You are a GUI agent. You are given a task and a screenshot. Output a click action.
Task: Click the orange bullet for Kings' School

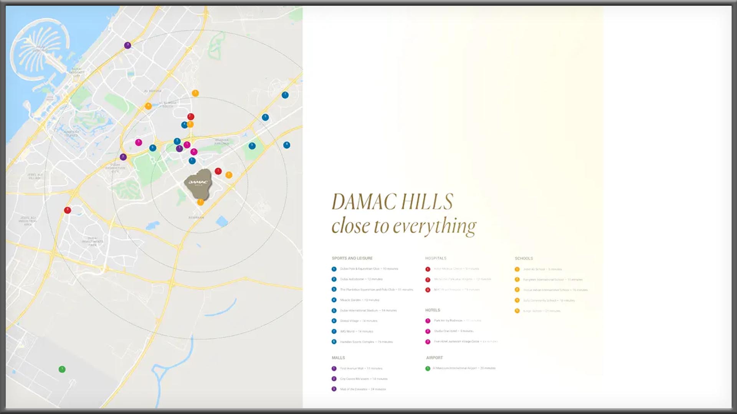pyautogui.click(x=517, y=311)
